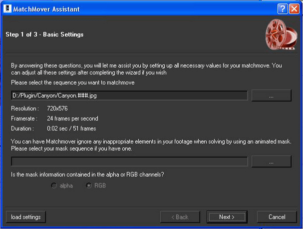Click the 51 frames duration value
This screenshot has height=229, width=303.
tap(84, 128)
